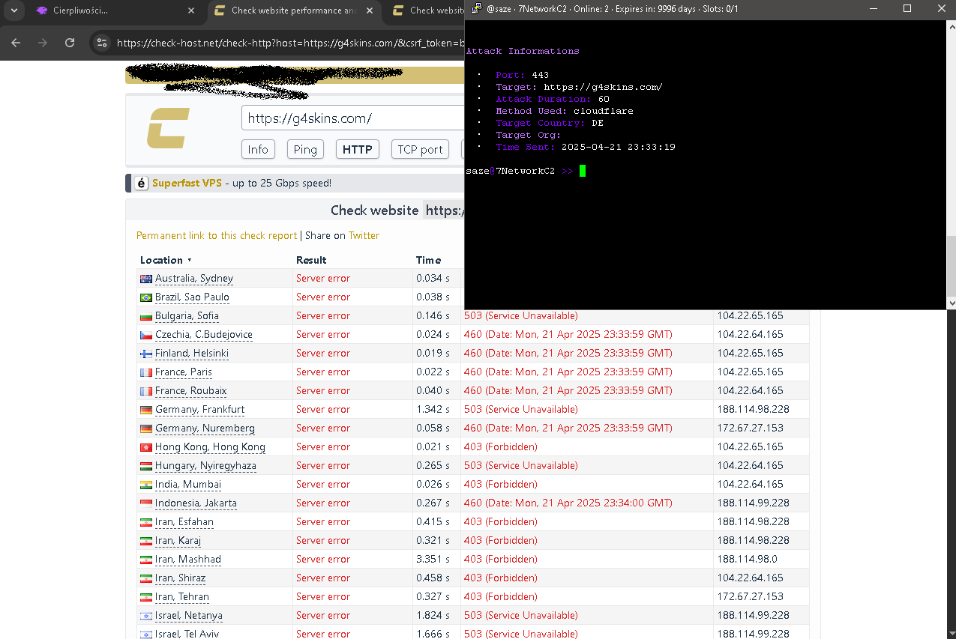Switch to the third 'Check website' tab
956x639 pixels.
point(427,10)
